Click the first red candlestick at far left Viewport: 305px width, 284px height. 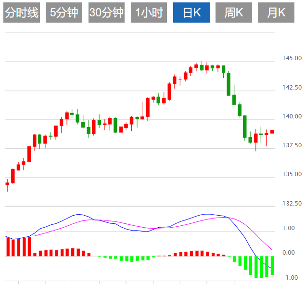click(7, 185)
